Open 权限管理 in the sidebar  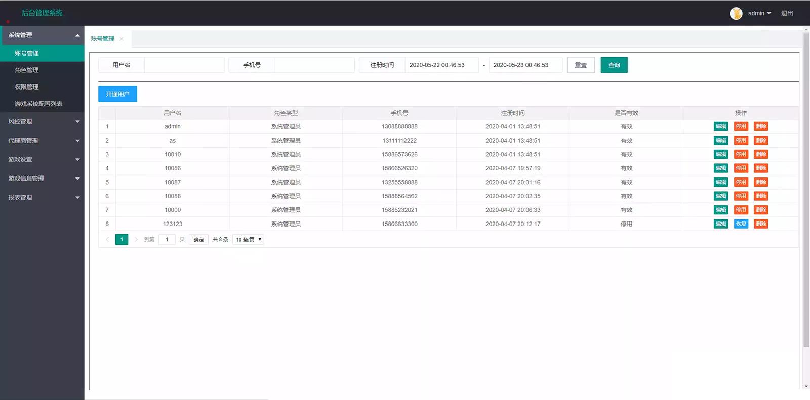[27, 87]
